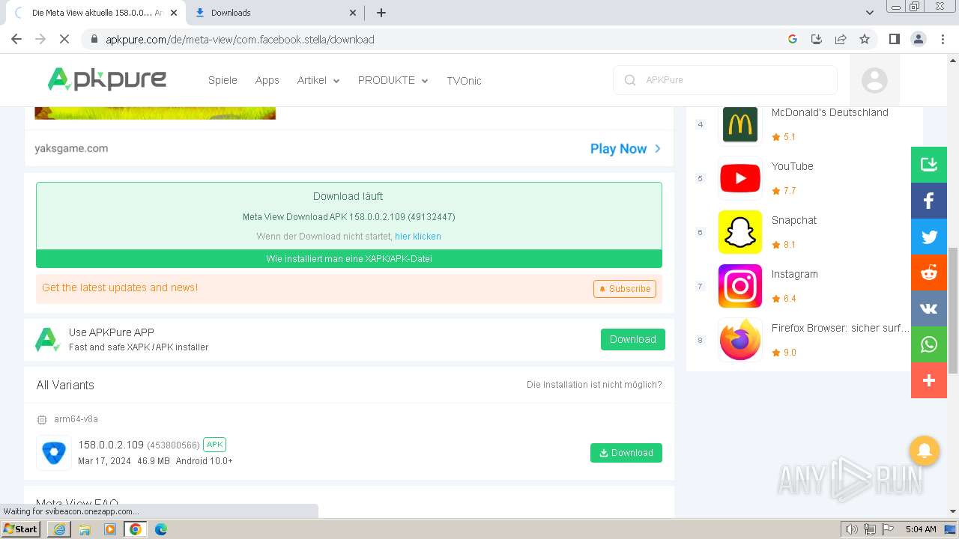Viewport: 959px width, 539px height.
Task: Click the Chrome download indicator icon
Action: click(817, 40)
